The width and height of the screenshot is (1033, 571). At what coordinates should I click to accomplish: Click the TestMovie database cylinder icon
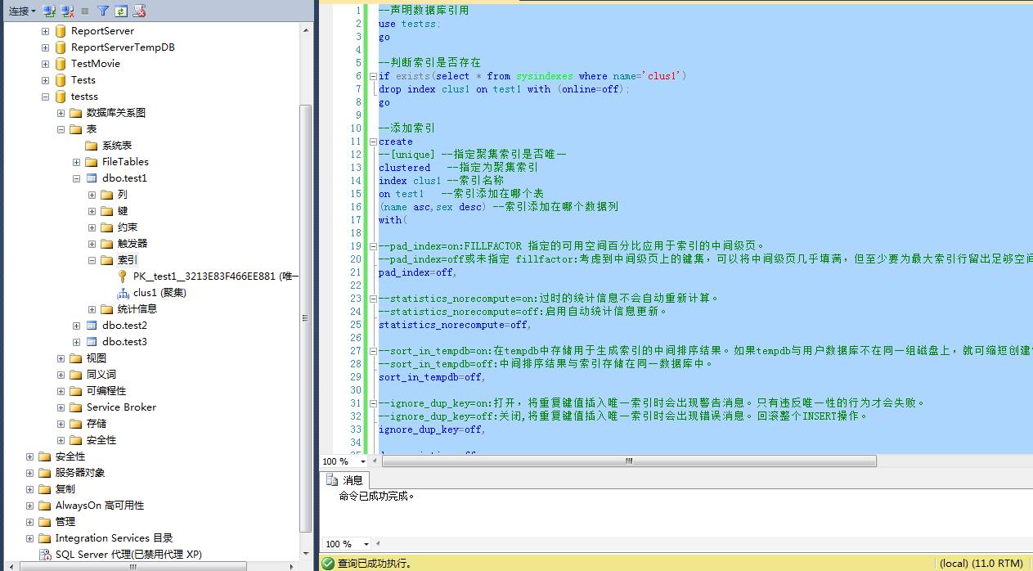[x=61, y=64]
